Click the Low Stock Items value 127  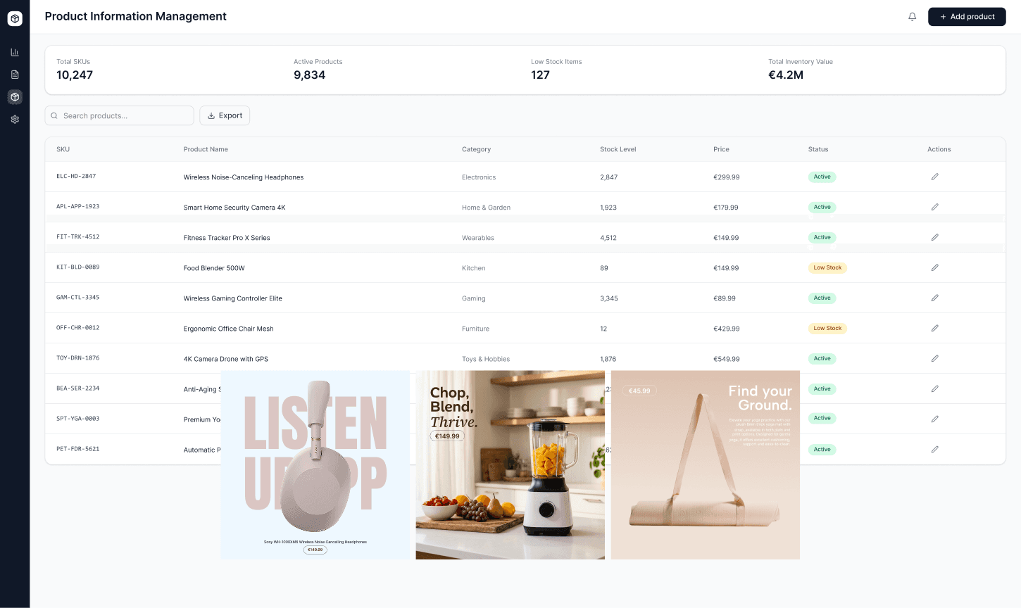coord(540,75)
